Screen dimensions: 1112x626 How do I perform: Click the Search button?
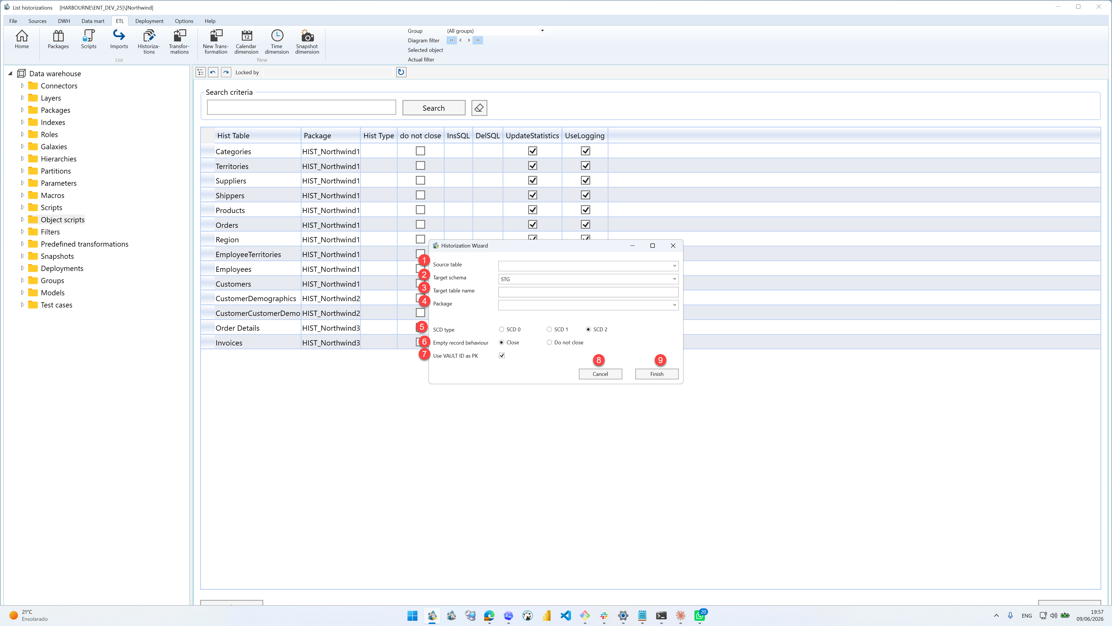coord(434,108)
